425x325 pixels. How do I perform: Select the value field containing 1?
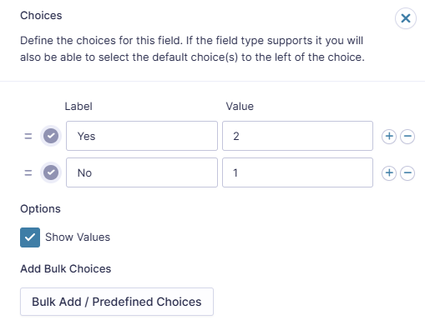pos(297,172)
